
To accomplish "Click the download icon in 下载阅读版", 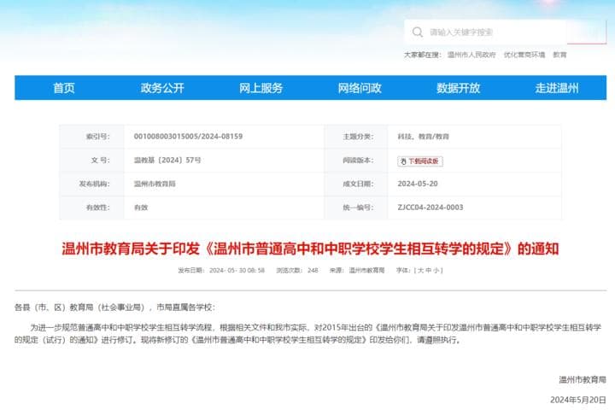I will 403,161.
